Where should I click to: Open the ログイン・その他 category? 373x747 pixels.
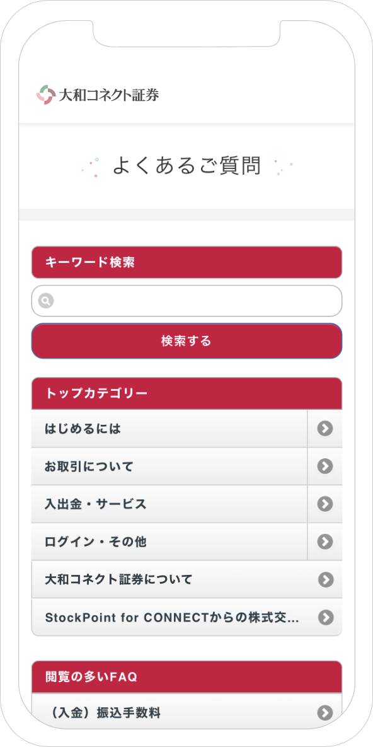169,541
